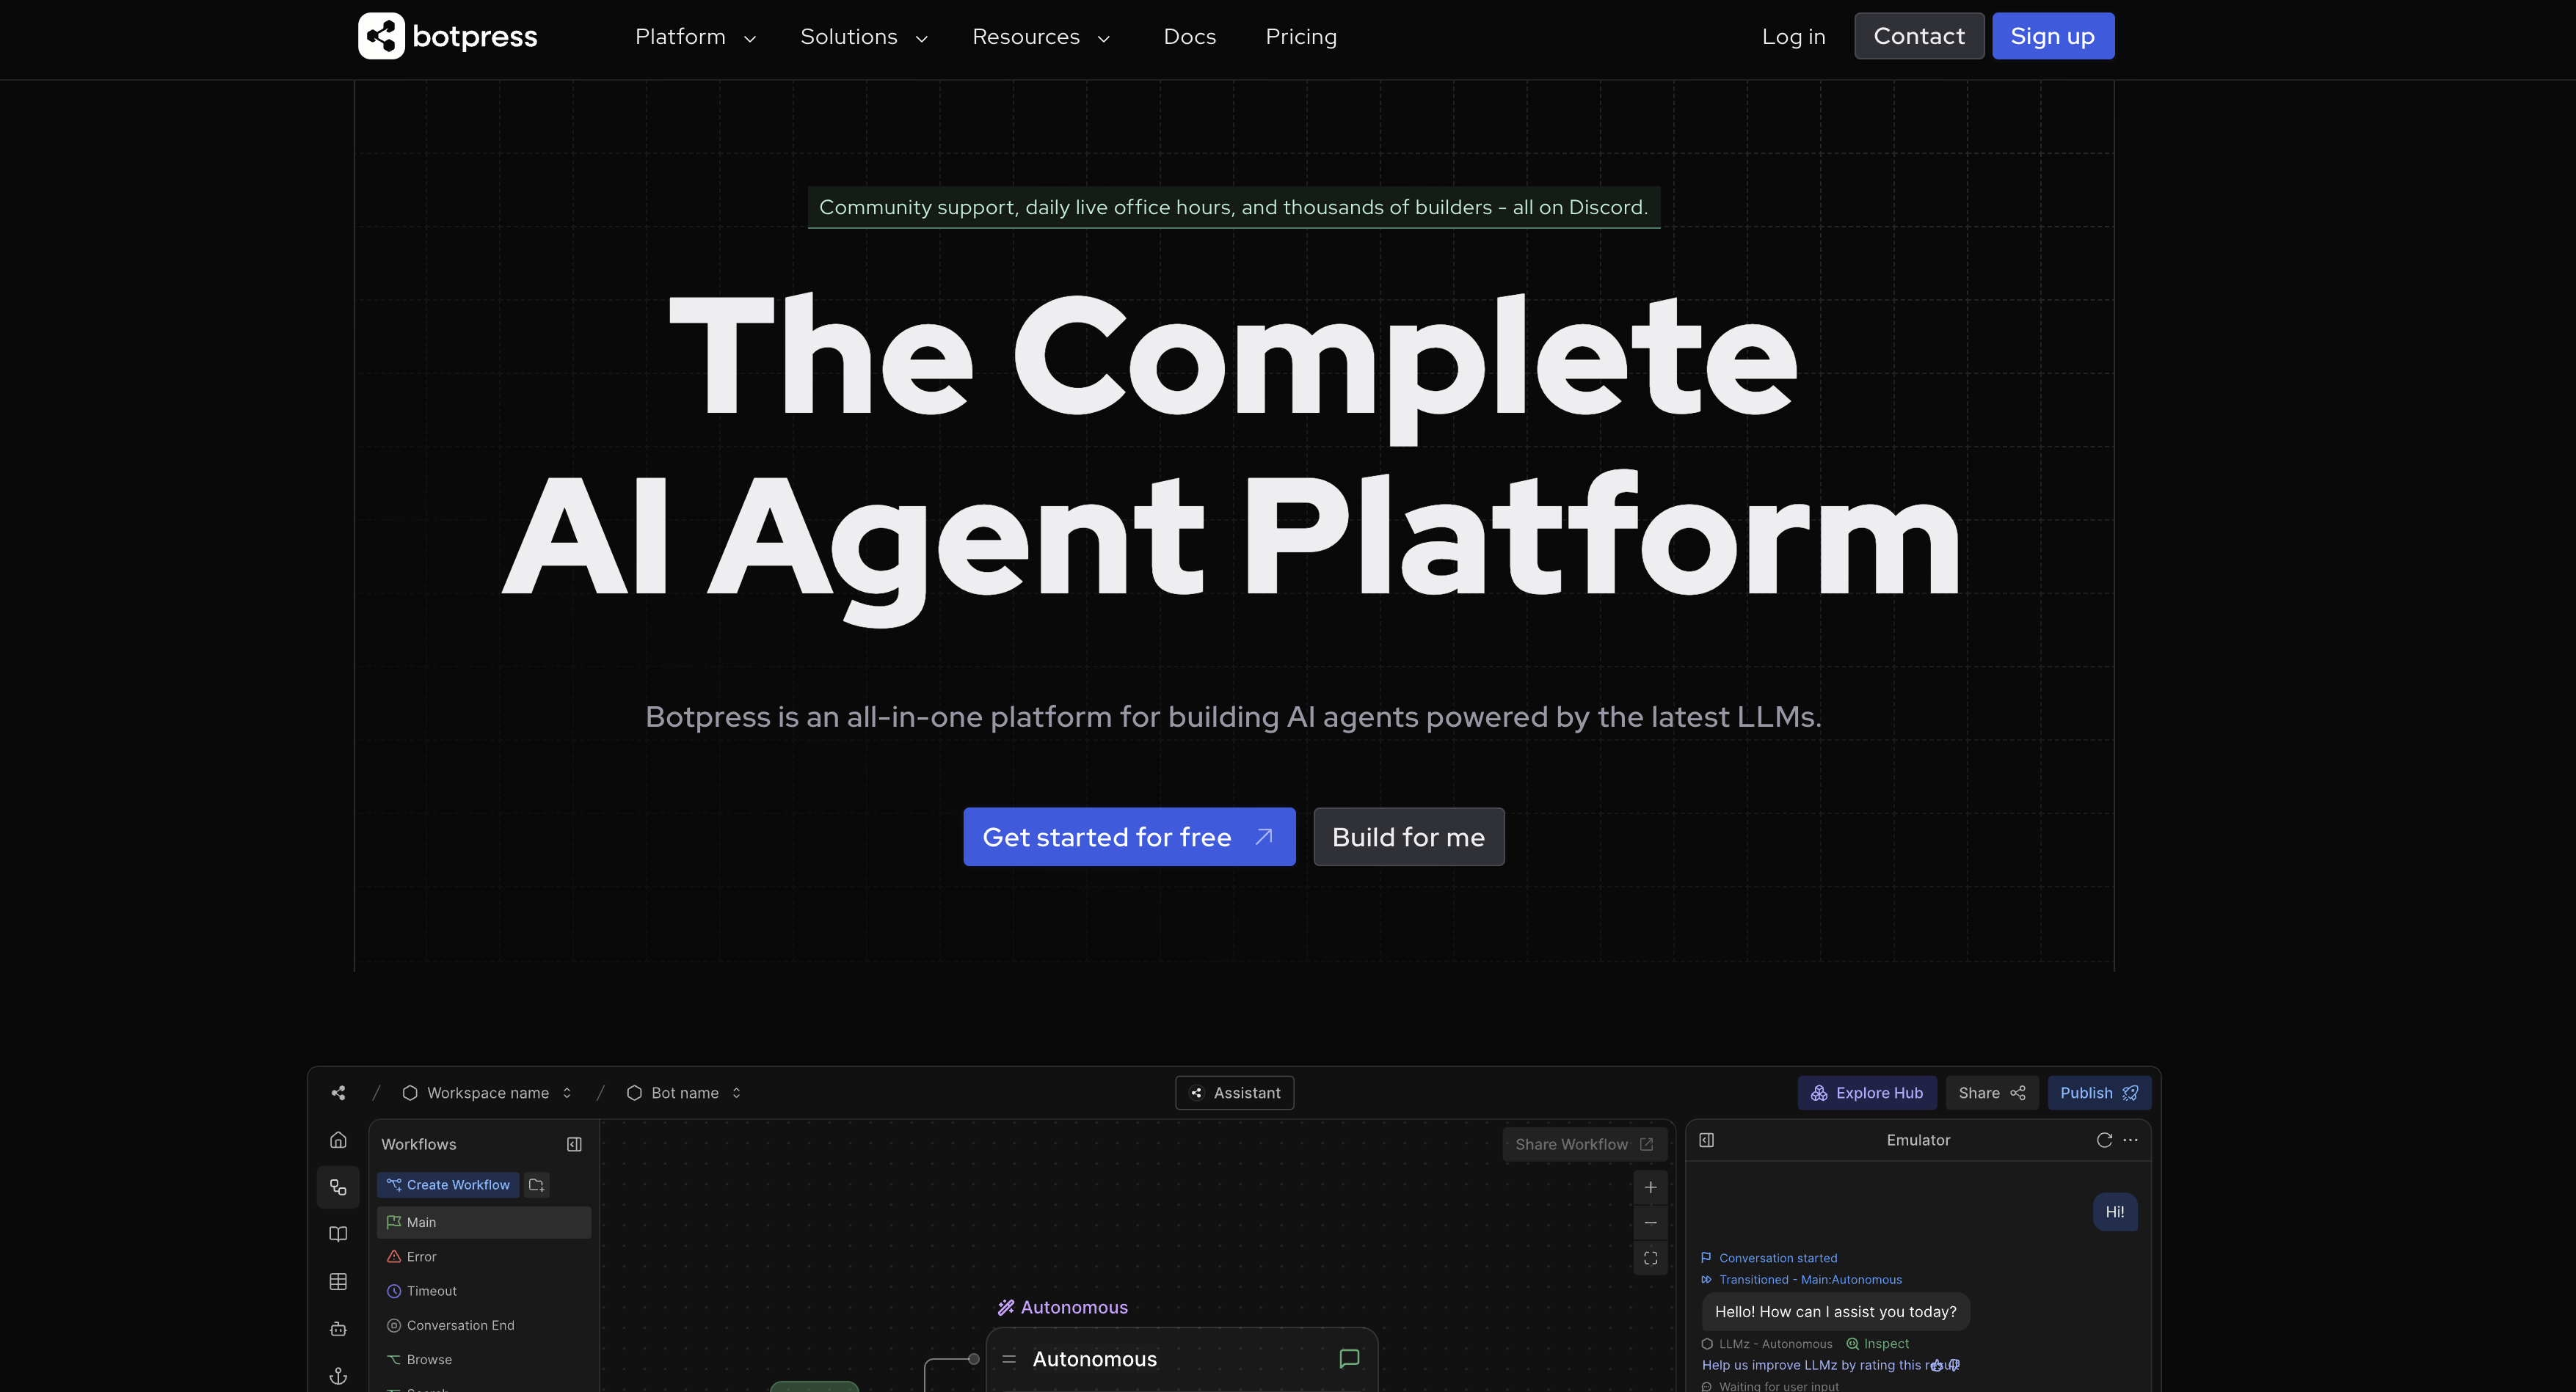
Task: Publish the bot
Action: tap(2098, 1092)
